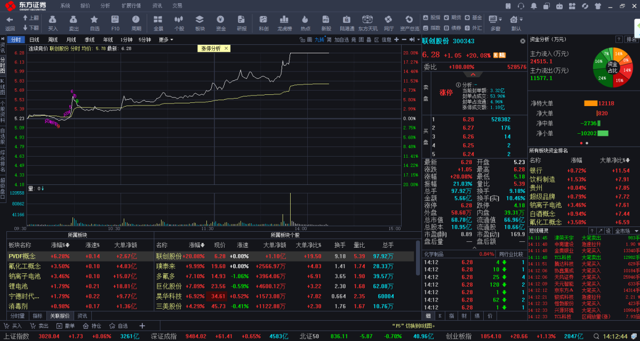Sort 所属板块 table by 涨幅% column
This screenshot has width=640, height=341.
tap(60, 245)
